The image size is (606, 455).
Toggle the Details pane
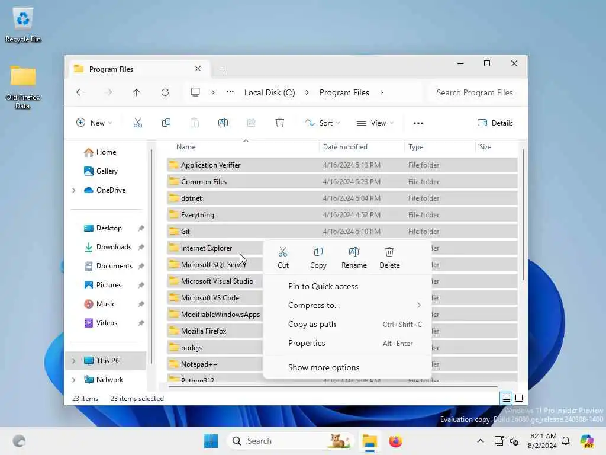(x=495, y=123)
